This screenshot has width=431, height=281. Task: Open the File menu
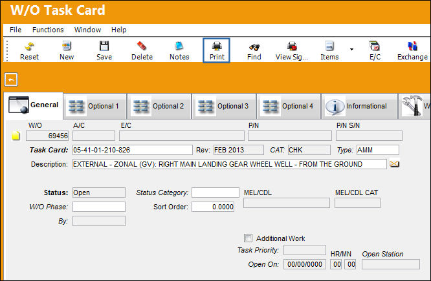tap(16, 30)
